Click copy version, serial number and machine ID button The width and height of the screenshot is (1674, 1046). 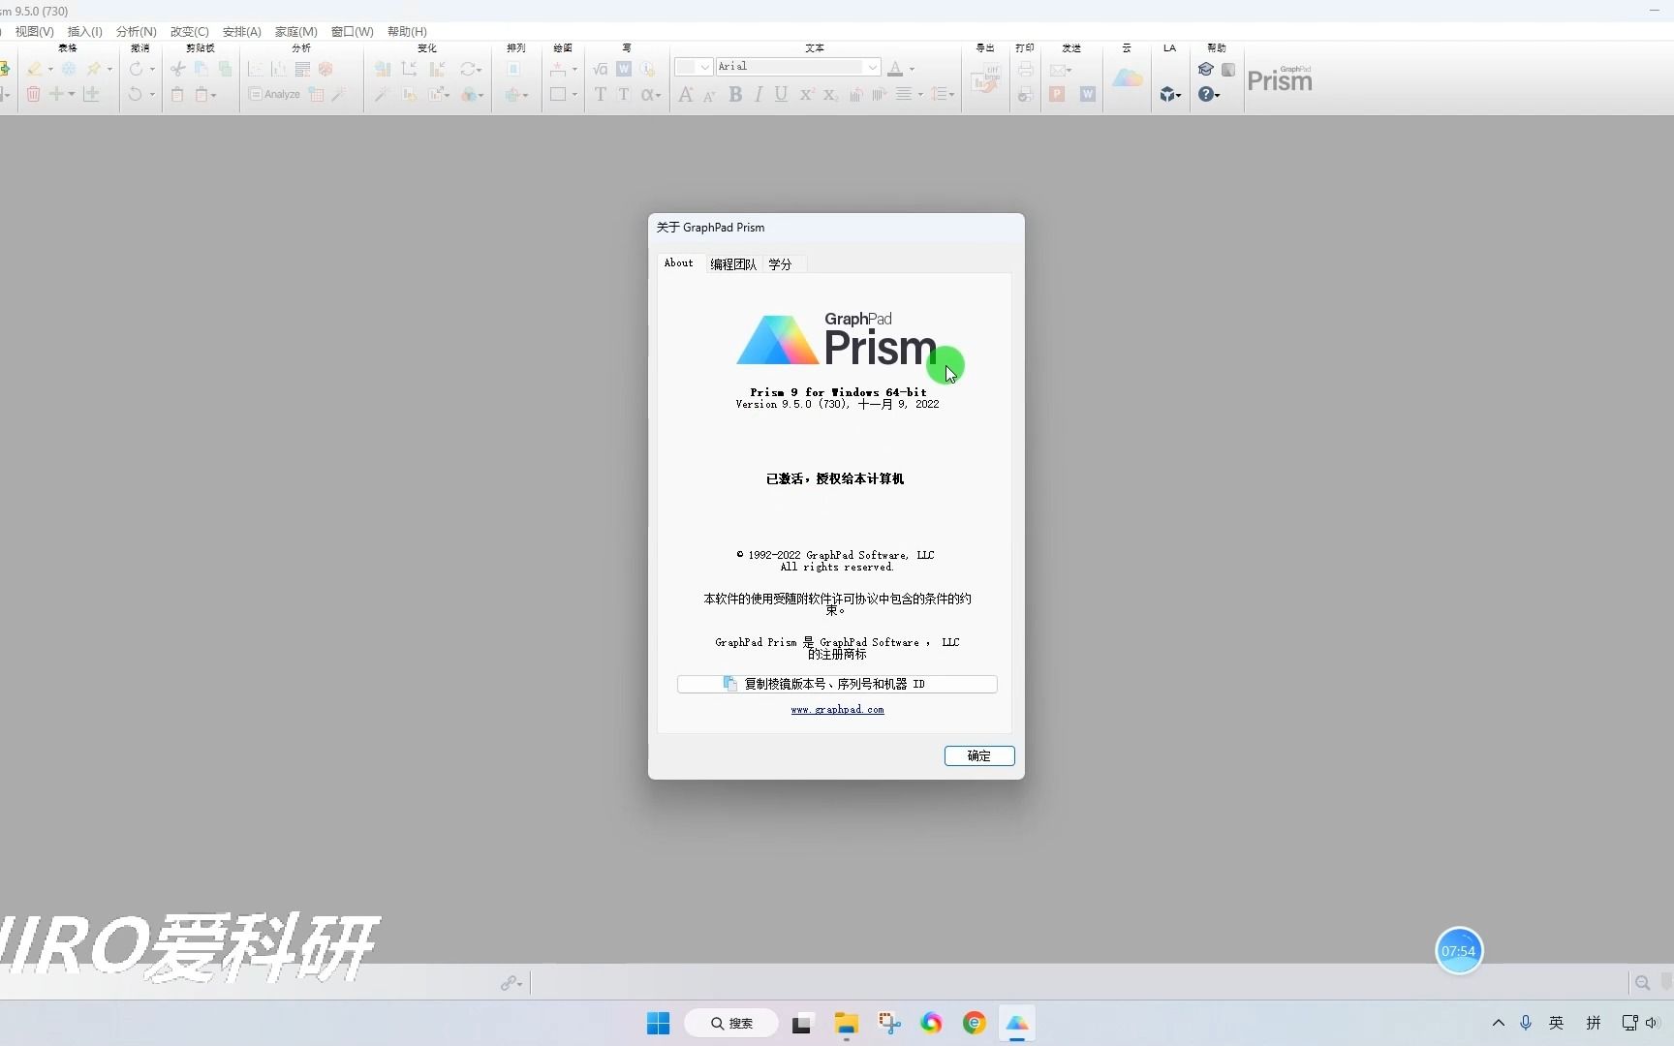pyautogui.click(x=837, y=684)
